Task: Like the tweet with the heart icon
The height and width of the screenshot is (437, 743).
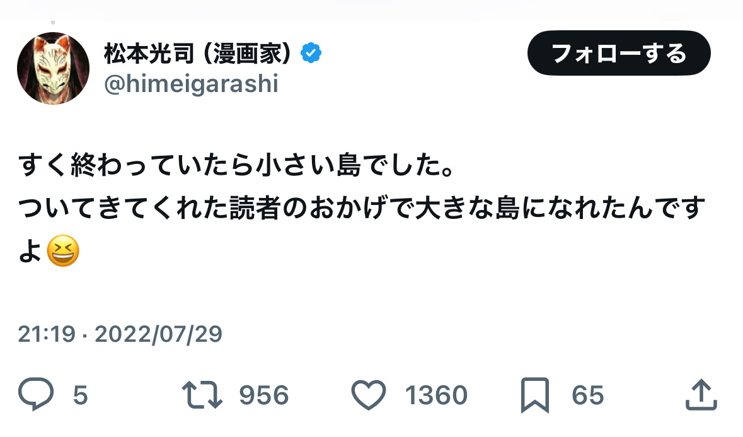Action: point(368,395)
